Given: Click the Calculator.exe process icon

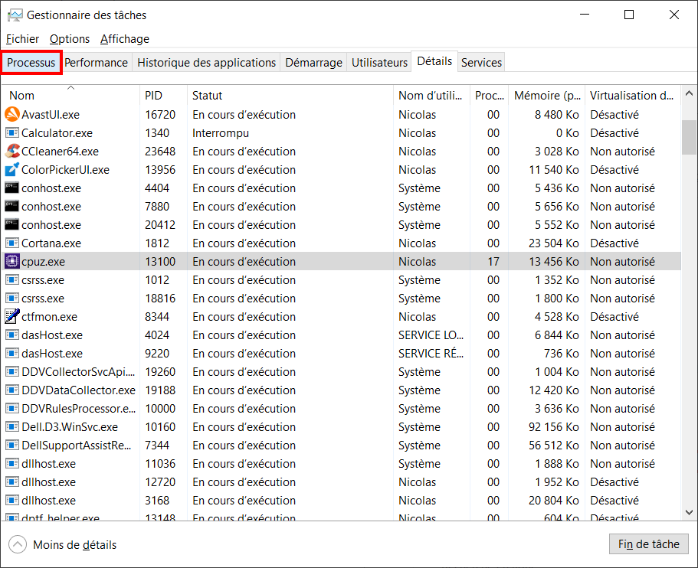Looking at the screenshot, I should tap(12, 132).
